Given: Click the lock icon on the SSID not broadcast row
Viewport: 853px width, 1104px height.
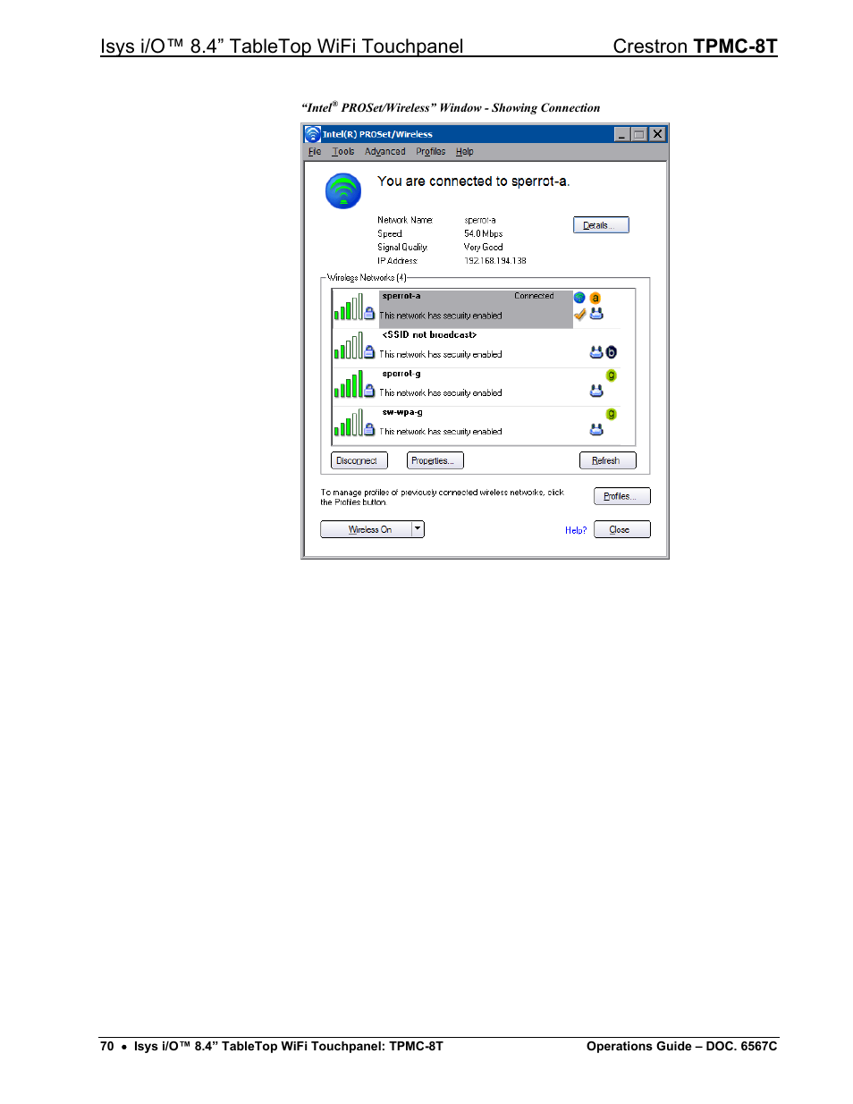Looking at the screenshot, I should coord(369,352).
